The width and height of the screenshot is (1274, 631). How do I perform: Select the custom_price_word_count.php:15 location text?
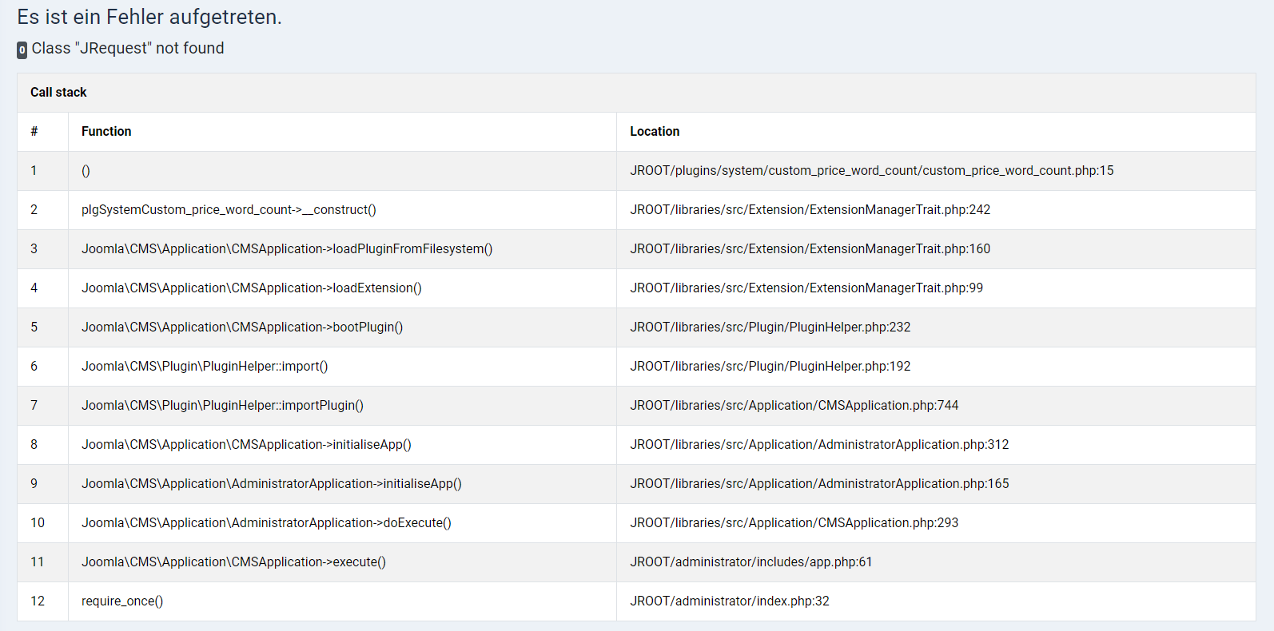pyautogui.click(x=871, y=171)
